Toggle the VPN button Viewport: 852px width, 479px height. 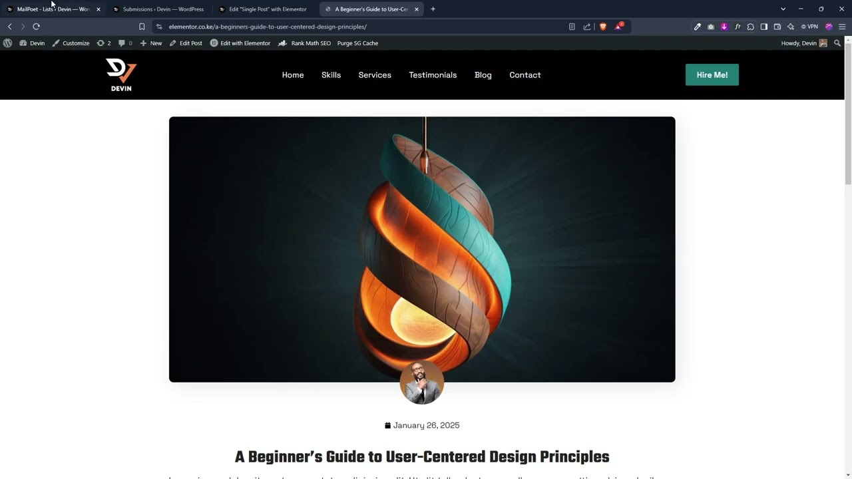[x=809, y=27]
